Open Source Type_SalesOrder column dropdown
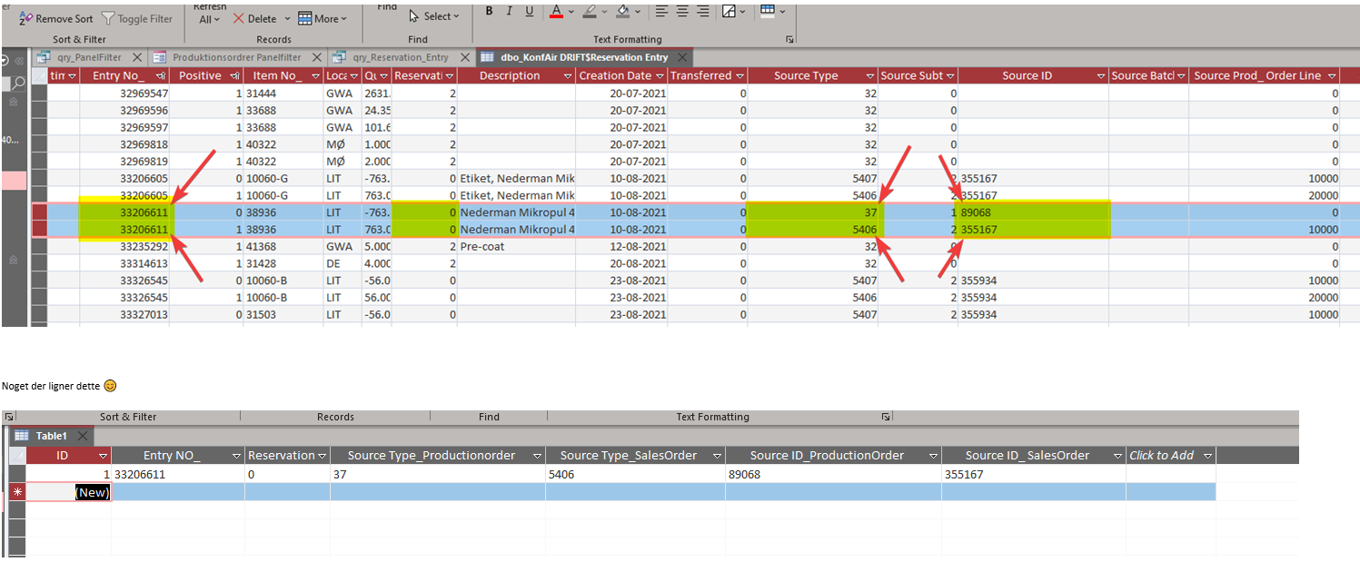This screenshot has width=1360, height=572. click(718, 456)
